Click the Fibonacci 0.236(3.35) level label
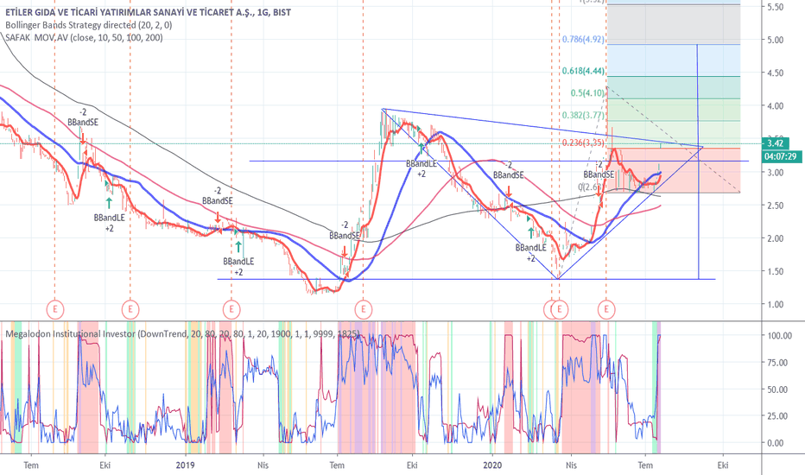Screen dimensions: 805x475 pos(583,142)
